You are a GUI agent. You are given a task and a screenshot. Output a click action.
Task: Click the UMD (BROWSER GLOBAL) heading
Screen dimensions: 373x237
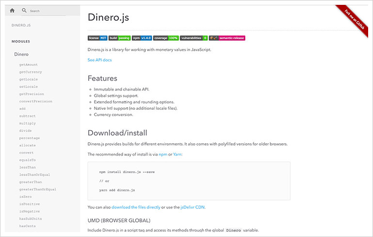pos(119,221)
